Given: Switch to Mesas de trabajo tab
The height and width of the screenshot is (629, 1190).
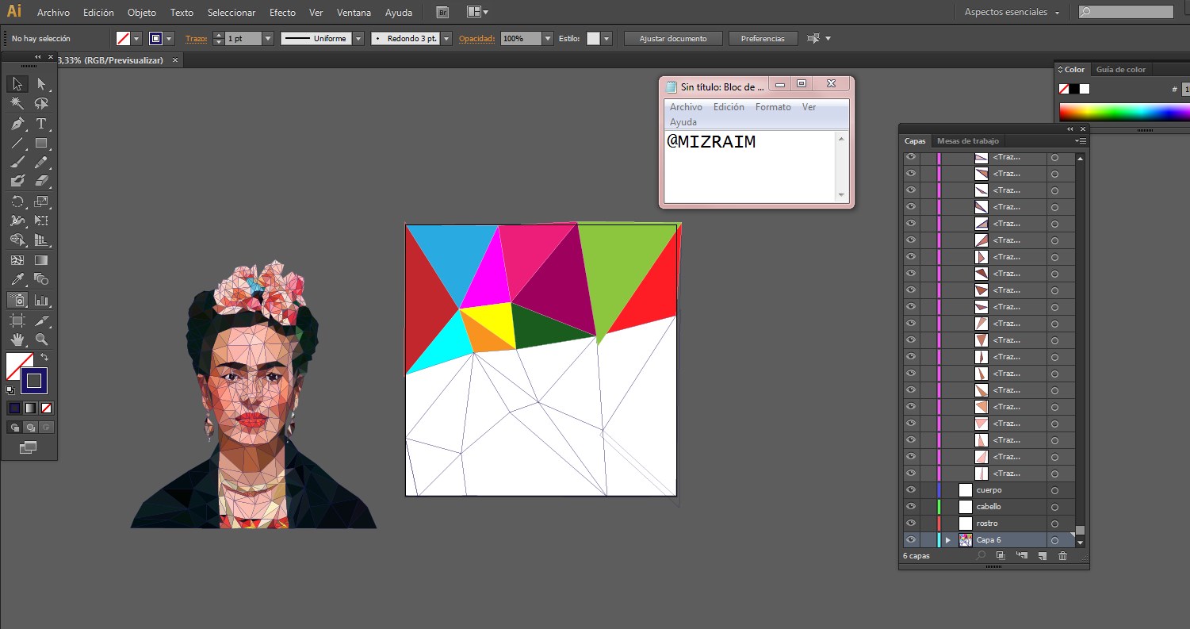Looking at the screenshot, I should click(x=967, y=140).
